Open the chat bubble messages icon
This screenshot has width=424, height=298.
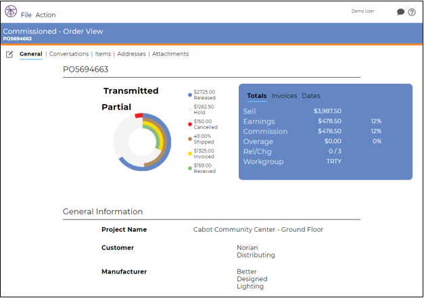[400, 12]
